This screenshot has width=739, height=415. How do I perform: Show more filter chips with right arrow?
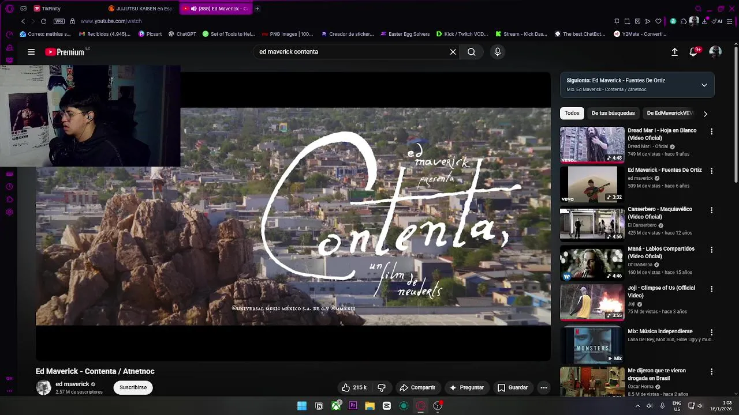[706, 114]
